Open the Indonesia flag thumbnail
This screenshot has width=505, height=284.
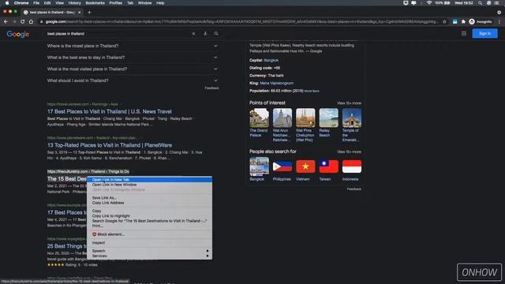tap(352, 166)
